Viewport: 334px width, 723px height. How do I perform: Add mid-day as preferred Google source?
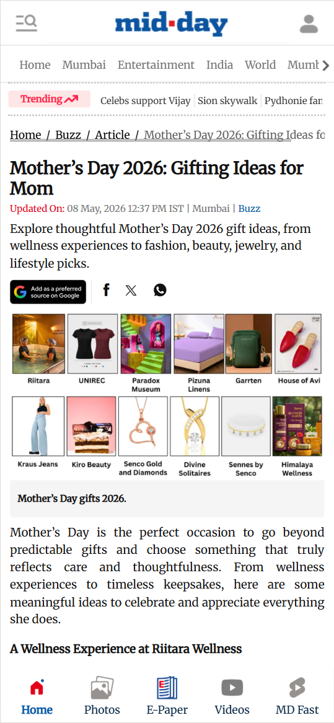coord(48,292)
